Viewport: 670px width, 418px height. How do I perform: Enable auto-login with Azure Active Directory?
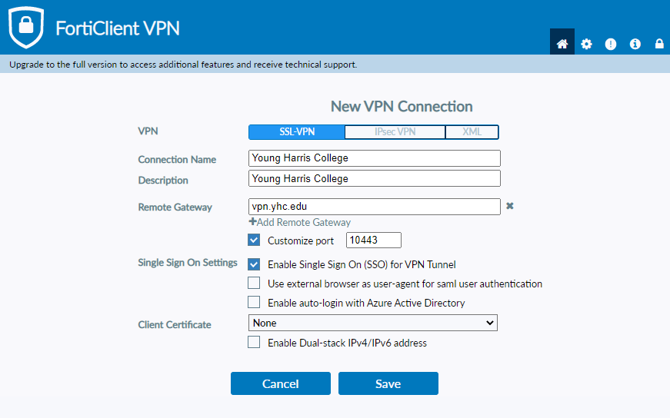coord(254,302)
